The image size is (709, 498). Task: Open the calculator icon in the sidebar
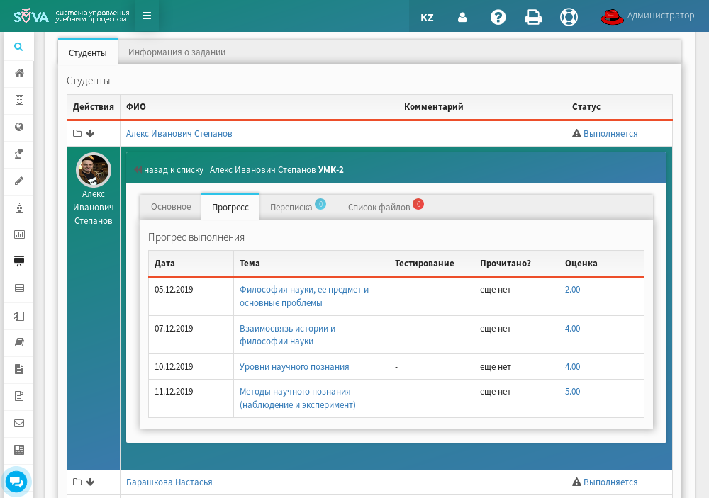pos(19,450)
